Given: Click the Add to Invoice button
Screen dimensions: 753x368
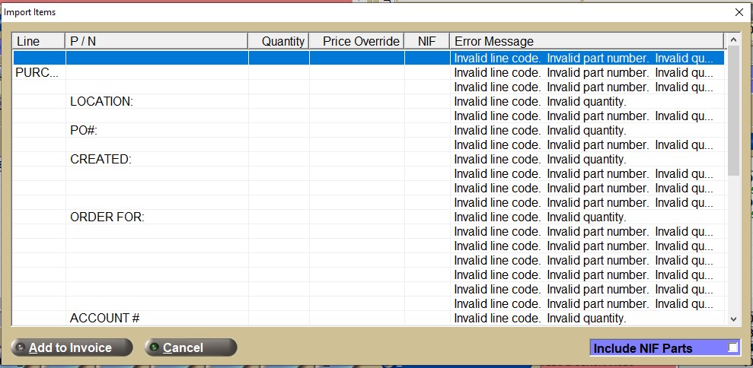Looking at the screenshot, I should (x=72, y=347).
